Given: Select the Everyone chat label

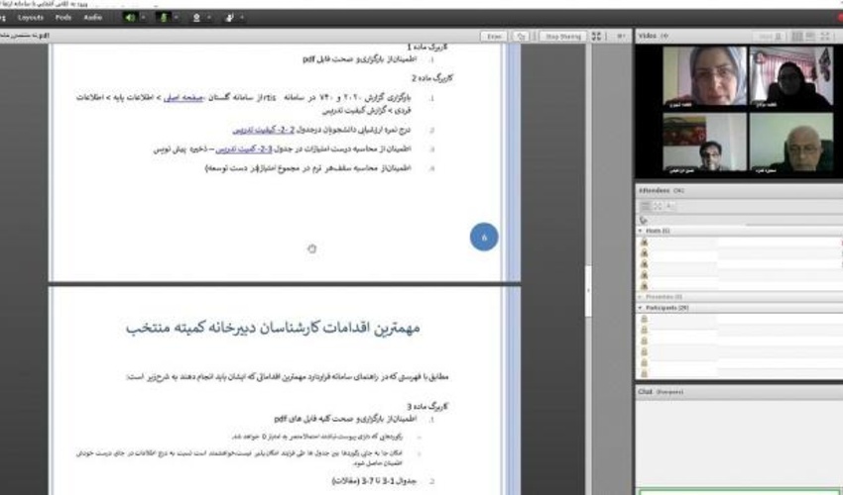Looking at the screenshot, I should coord(669,392).
